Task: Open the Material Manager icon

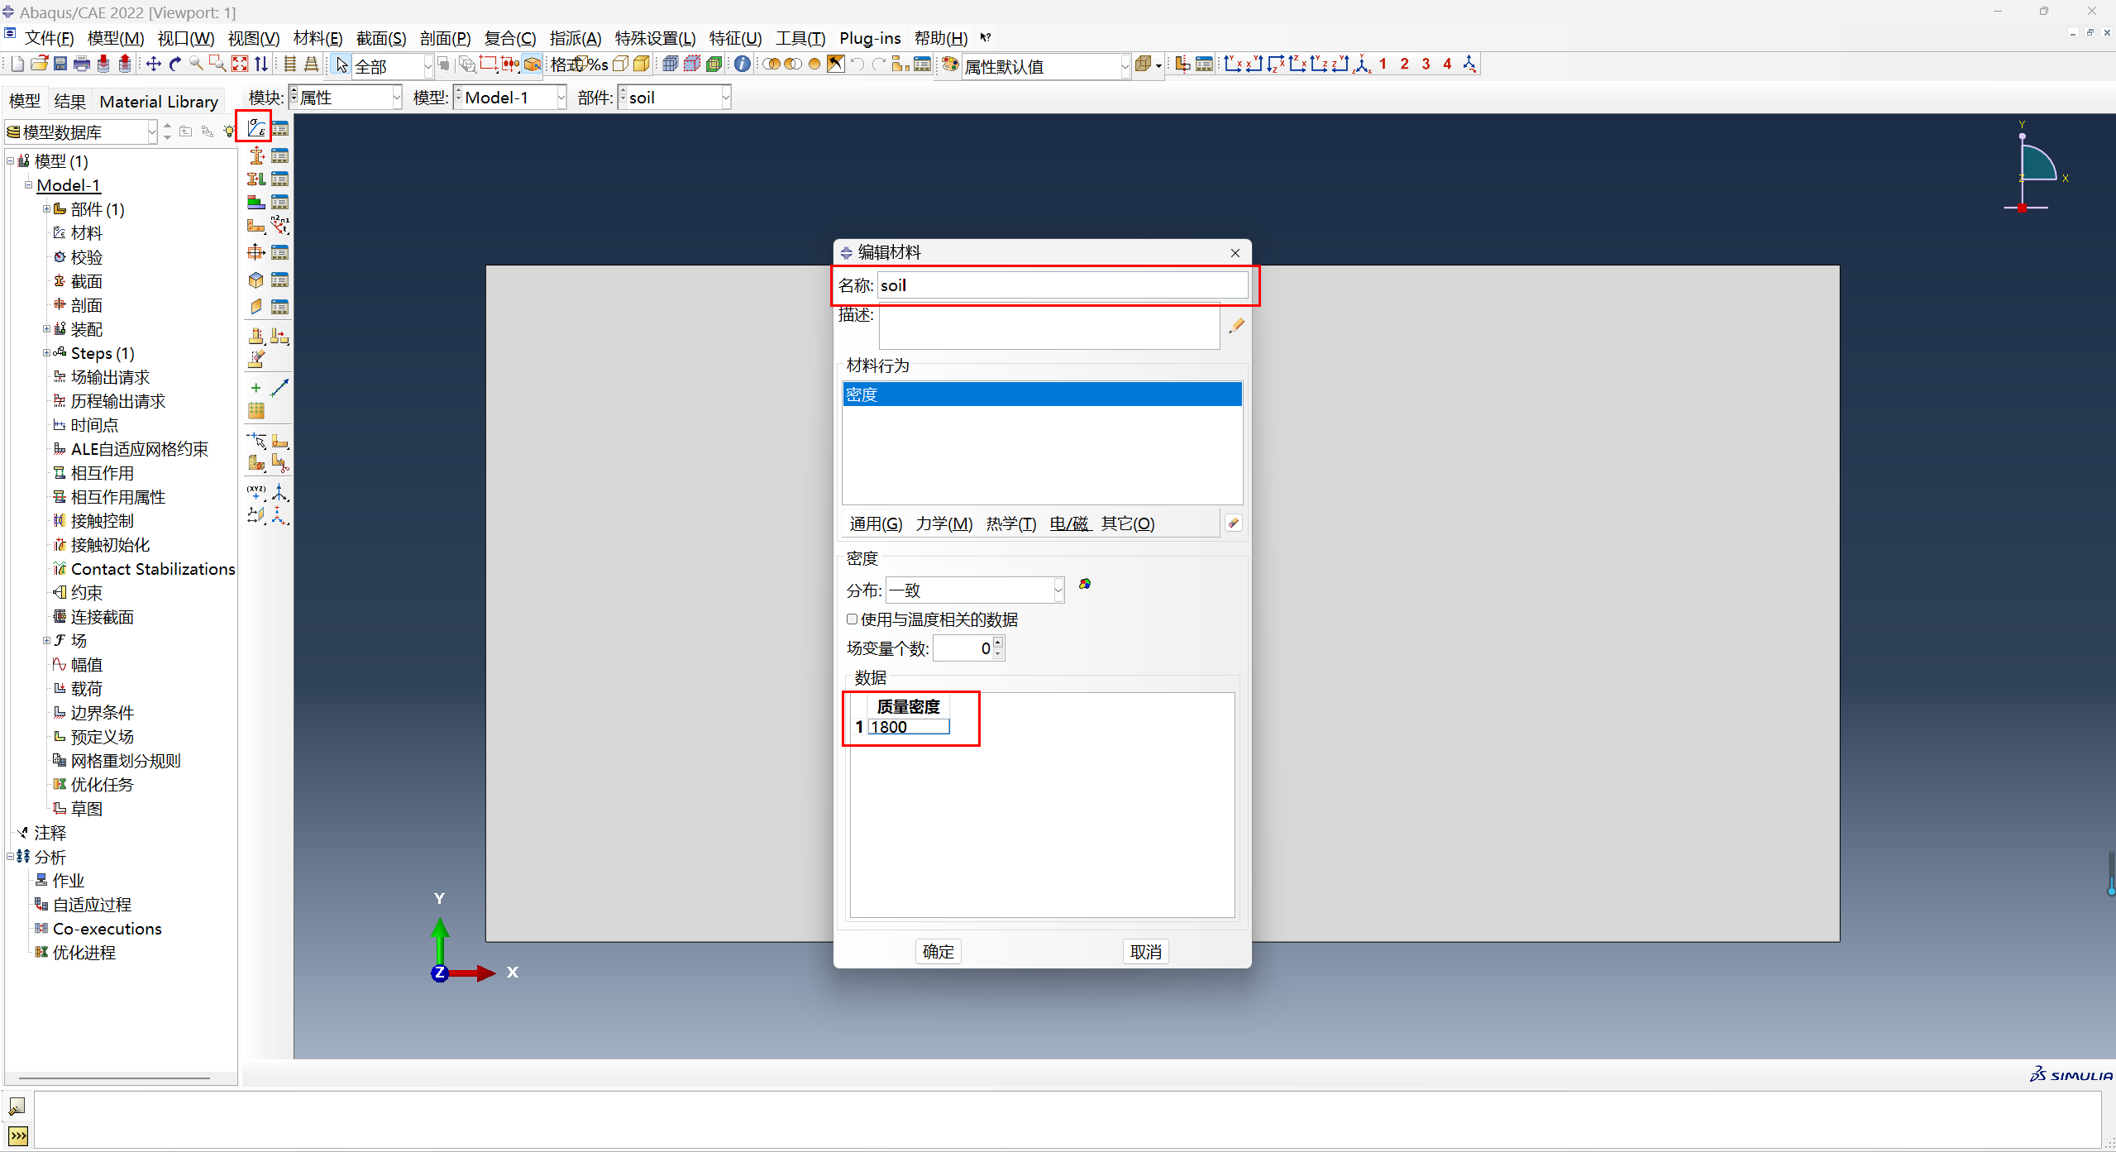Action: click(280, 128)
